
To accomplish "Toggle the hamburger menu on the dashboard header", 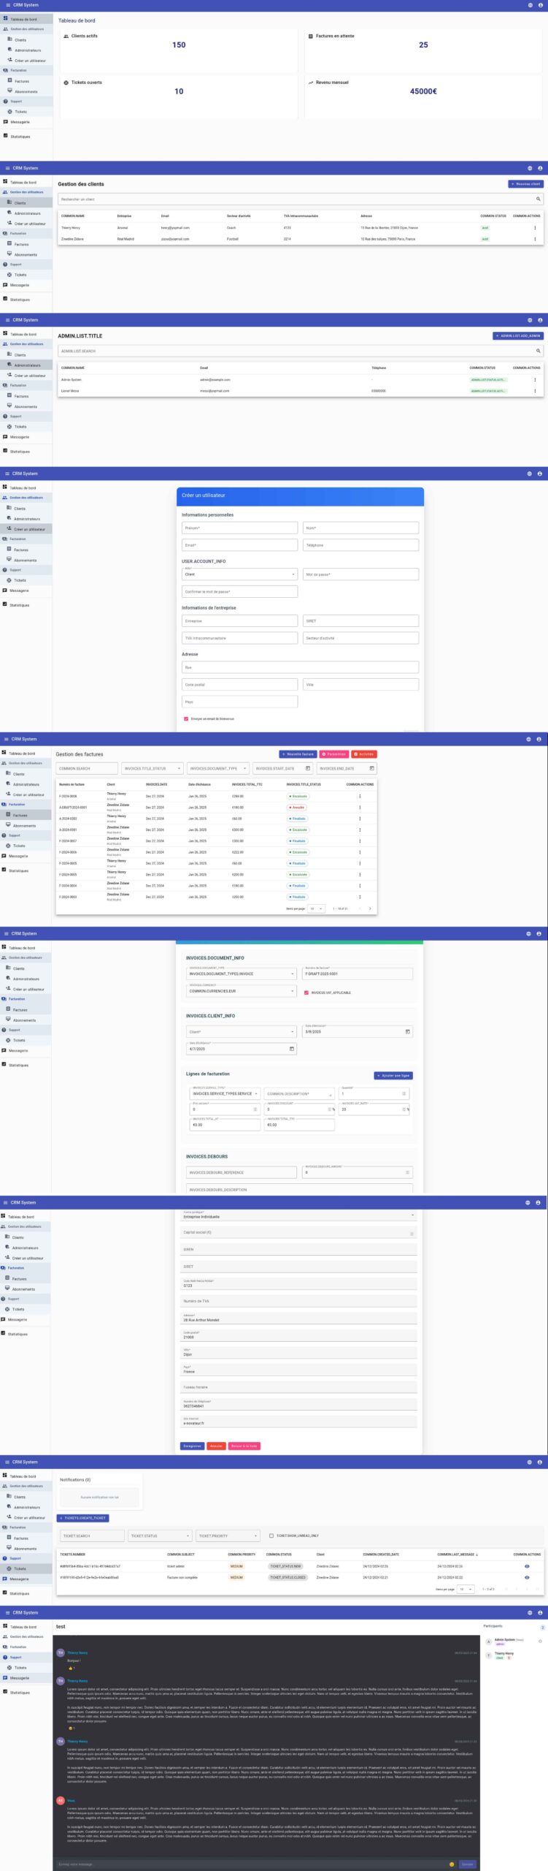I will pos(7,5).
